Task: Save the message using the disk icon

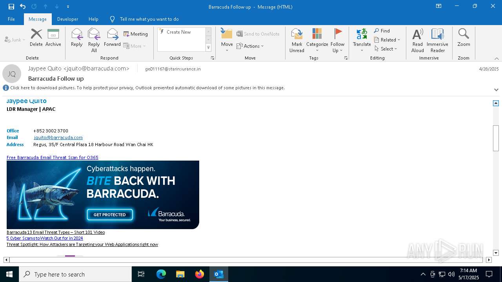Action: (x=11, y=7)
